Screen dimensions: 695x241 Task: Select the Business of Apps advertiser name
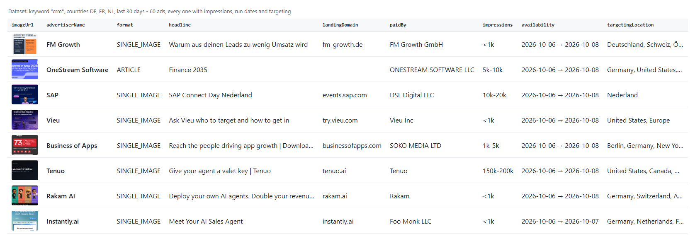click(x=72, y=145)
